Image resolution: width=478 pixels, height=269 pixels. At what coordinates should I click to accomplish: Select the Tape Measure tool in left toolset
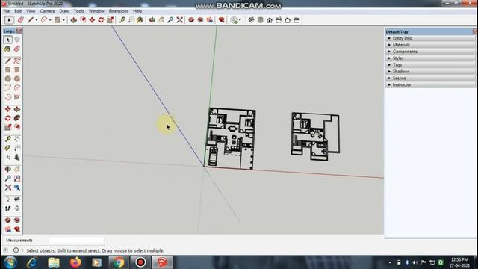[8, 139]
